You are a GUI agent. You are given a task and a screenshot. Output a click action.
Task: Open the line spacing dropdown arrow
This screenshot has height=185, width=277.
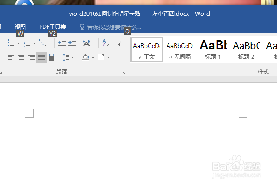pyautogui.click(x=72, y=57)
